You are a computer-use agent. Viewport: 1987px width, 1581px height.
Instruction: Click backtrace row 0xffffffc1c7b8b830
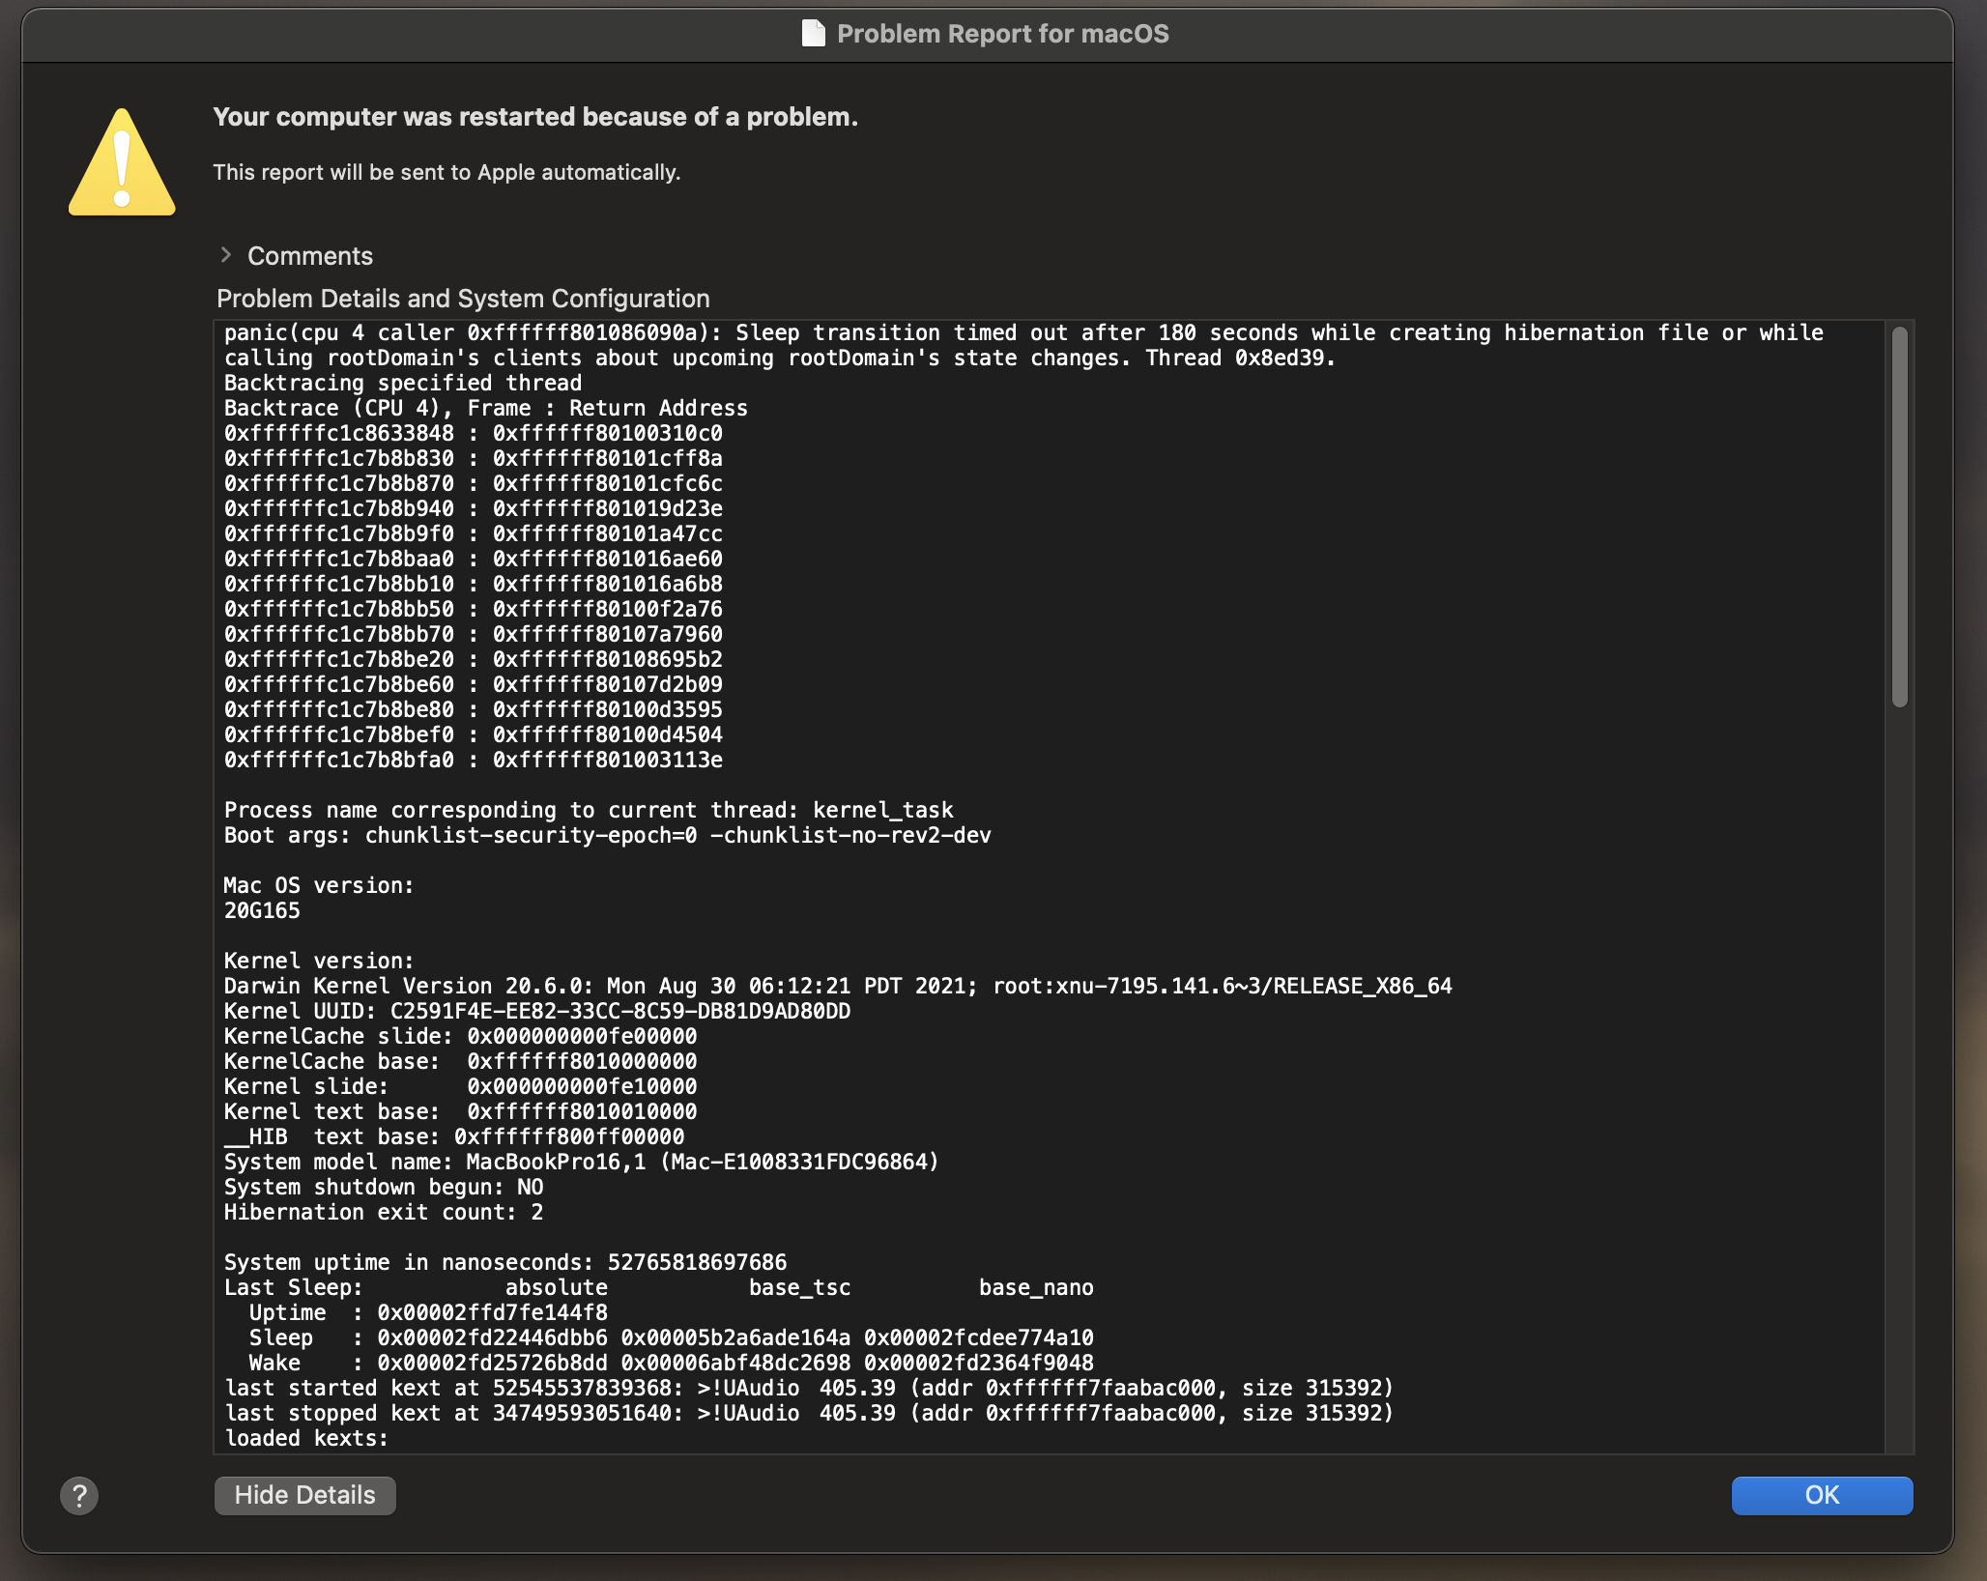coord(474,458)
